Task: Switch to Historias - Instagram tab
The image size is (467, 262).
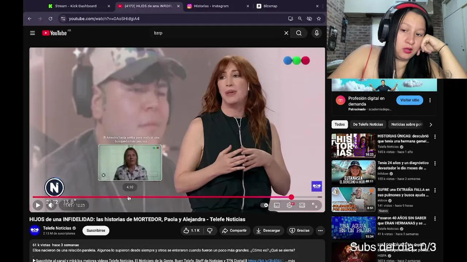Action: (x=211, y=6)
